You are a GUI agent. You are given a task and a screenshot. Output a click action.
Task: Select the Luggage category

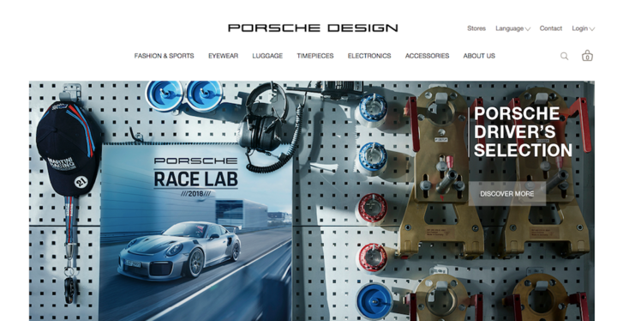click(x=267, y=56)
